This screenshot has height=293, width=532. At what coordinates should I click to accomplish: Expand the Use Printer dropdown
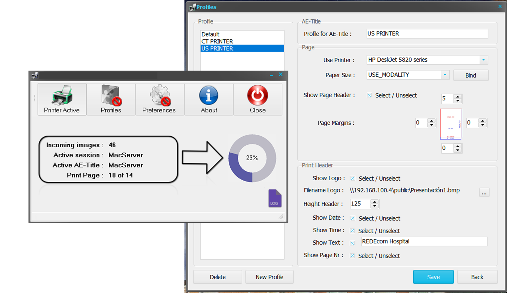point(483,60)
